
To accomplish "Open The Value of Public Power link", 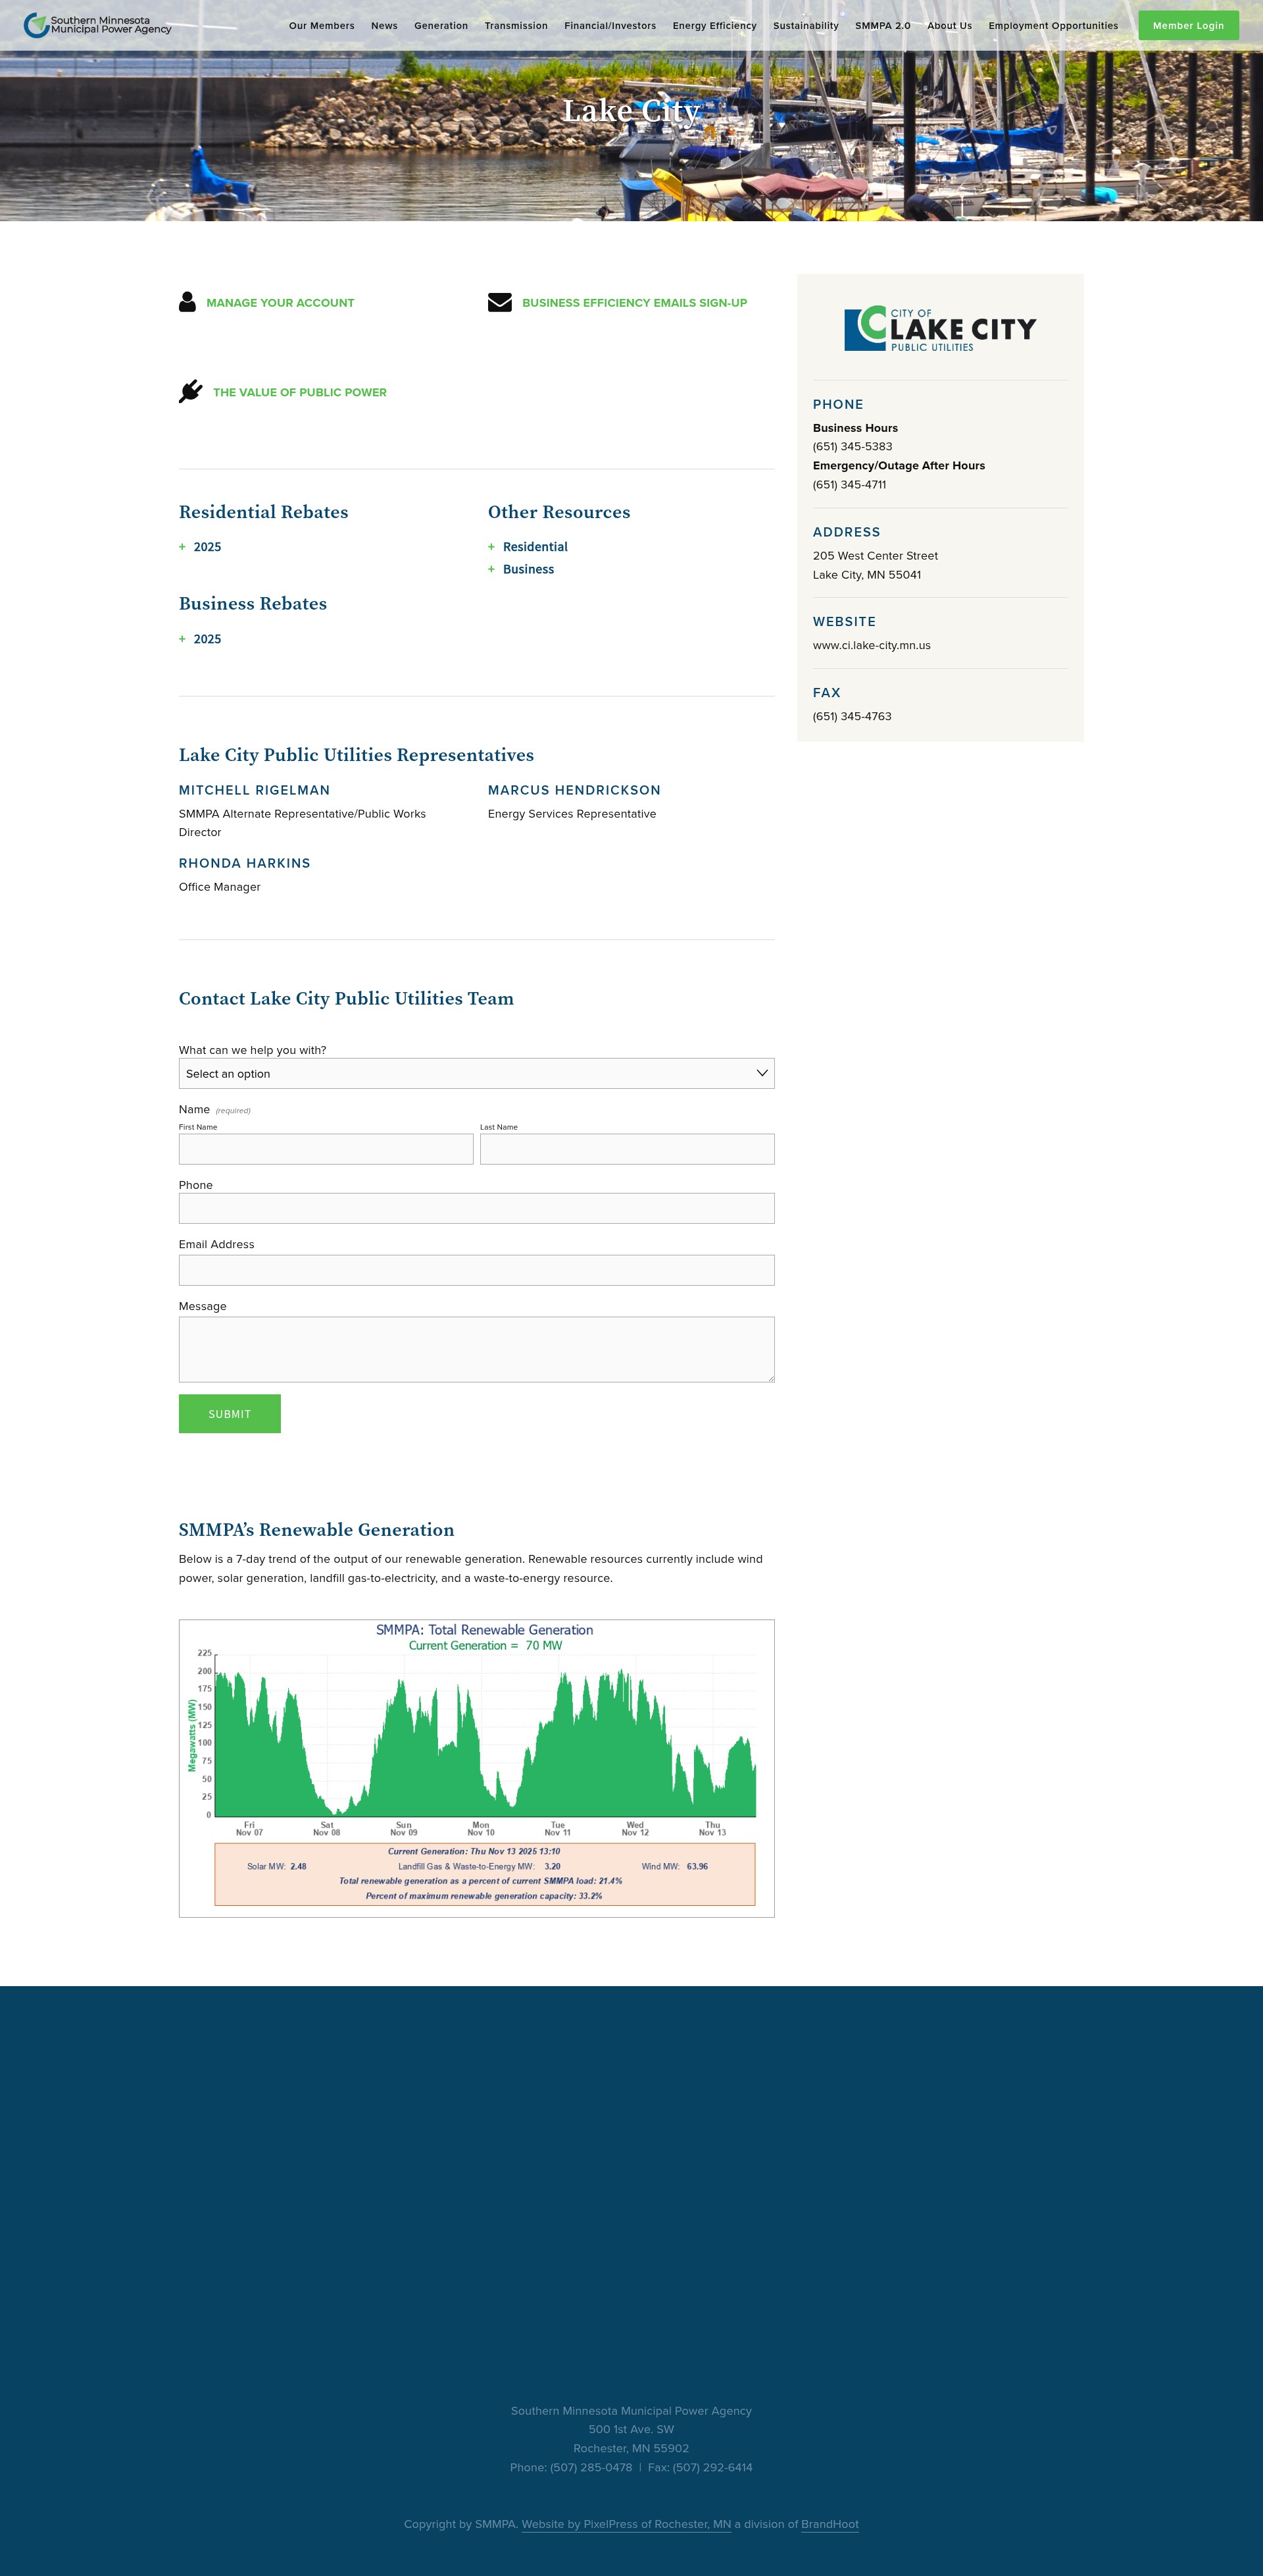I will click(300, 392).
